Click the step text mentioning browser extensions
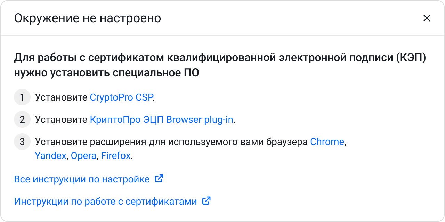Image resolution: width=445 pixels, height=222 pixels. coord(170,142)
